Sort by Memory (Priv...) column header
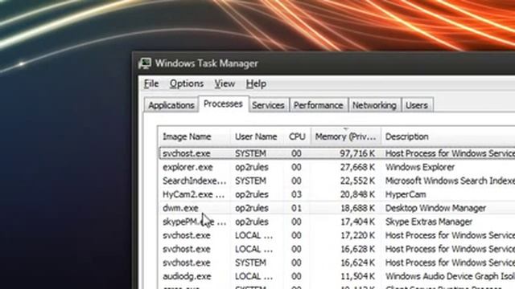 pos(346,136)
